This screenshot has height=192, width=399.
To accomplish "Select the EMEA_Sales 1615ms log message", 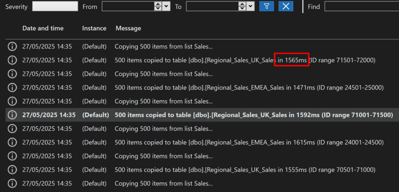I will pos(249,142).
